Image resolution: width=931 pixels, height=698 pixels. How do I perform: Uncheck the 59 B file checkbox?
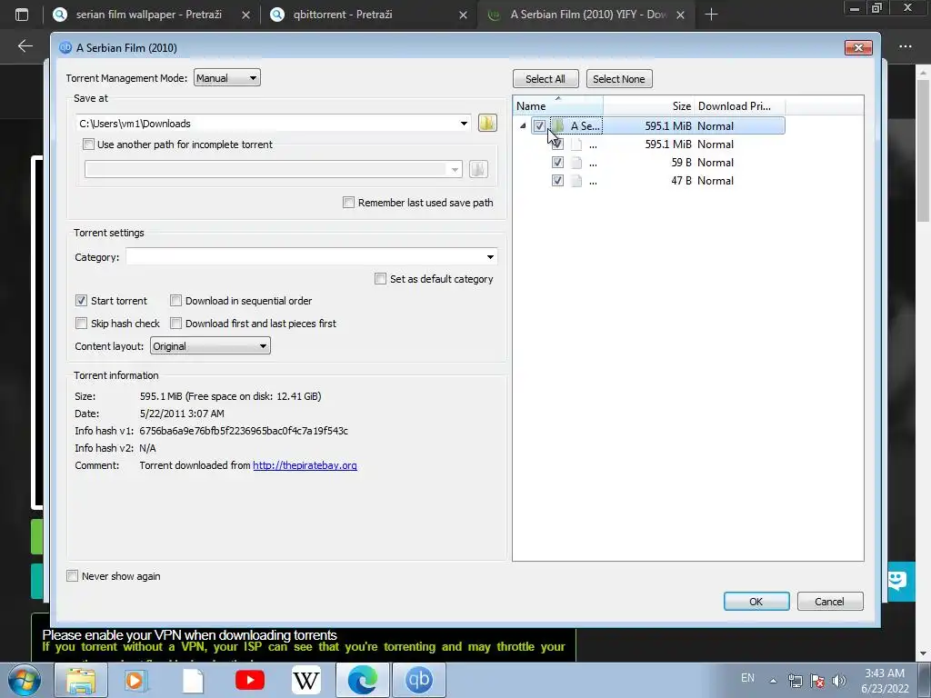click(557, 163)
